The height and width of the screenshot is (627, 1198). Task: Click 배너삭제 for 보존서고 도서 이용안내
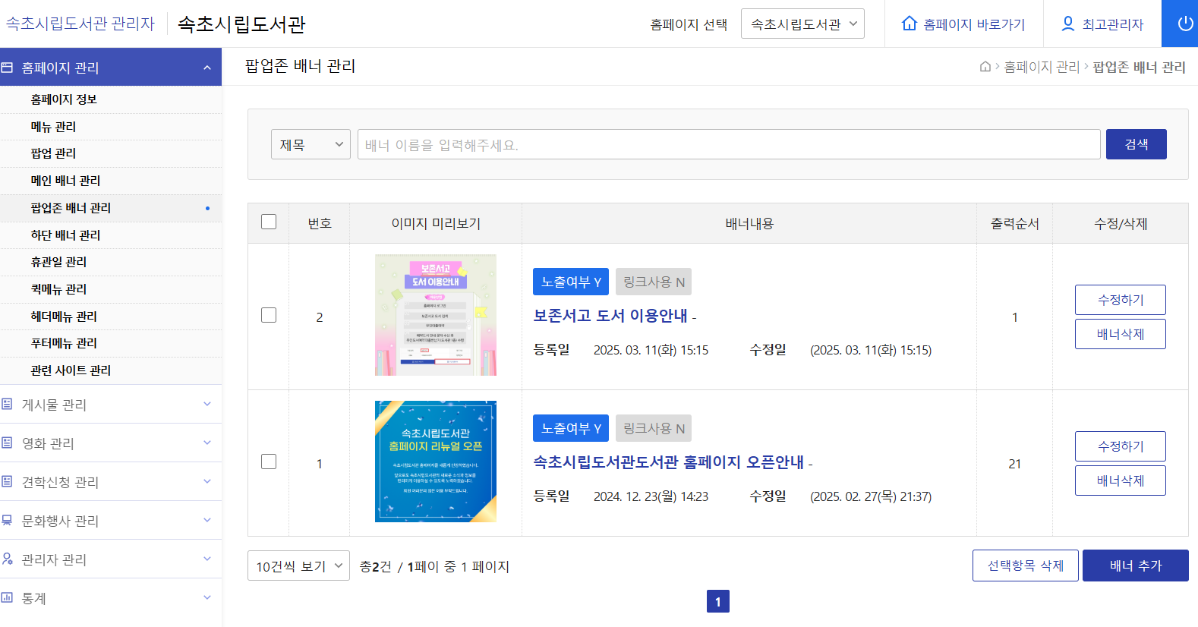[x=1120, y=334]
